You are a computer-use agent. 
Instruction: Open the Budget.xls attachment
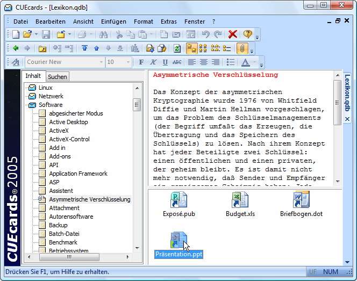tap(239, 205)
